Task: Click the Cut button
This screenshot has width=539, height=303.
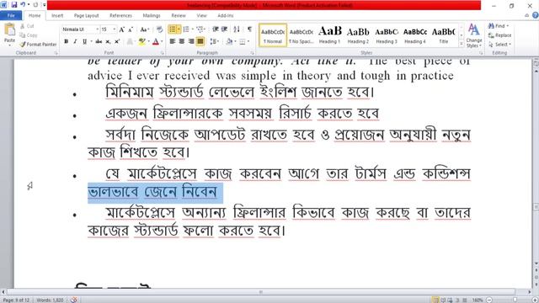Action: pyautogui.click(x=27, y=26)
